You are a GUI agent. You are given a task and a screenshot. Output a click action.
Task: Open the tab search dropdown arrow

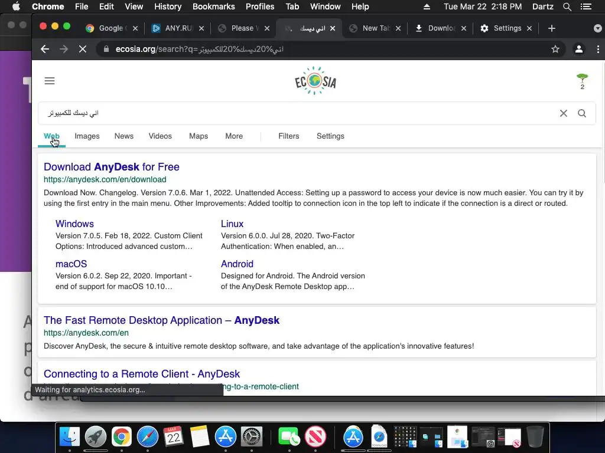point(598,28)
